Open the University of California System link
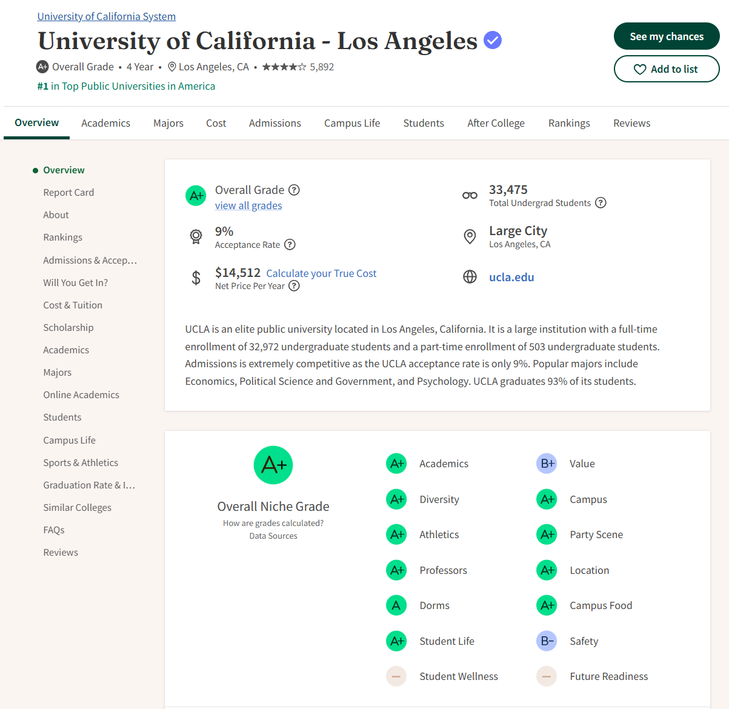729x709 pixels. coord(107,16)
